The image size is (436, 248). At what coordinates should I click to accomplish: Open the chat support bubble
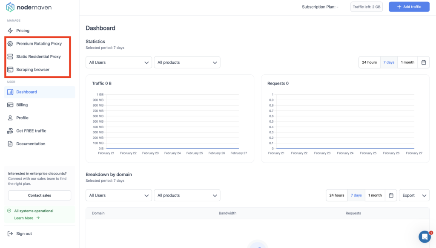pyautogui.click(x=425, y=237)
